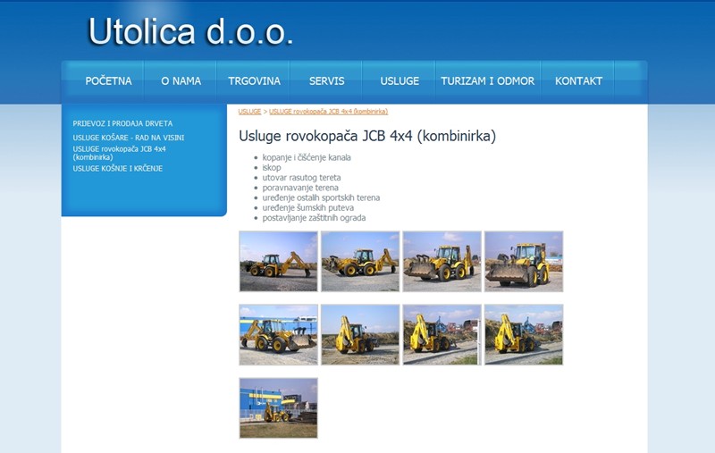Click the text uređenje ostalih sportskih terena
Screen dimensions: 715x453
321,197
